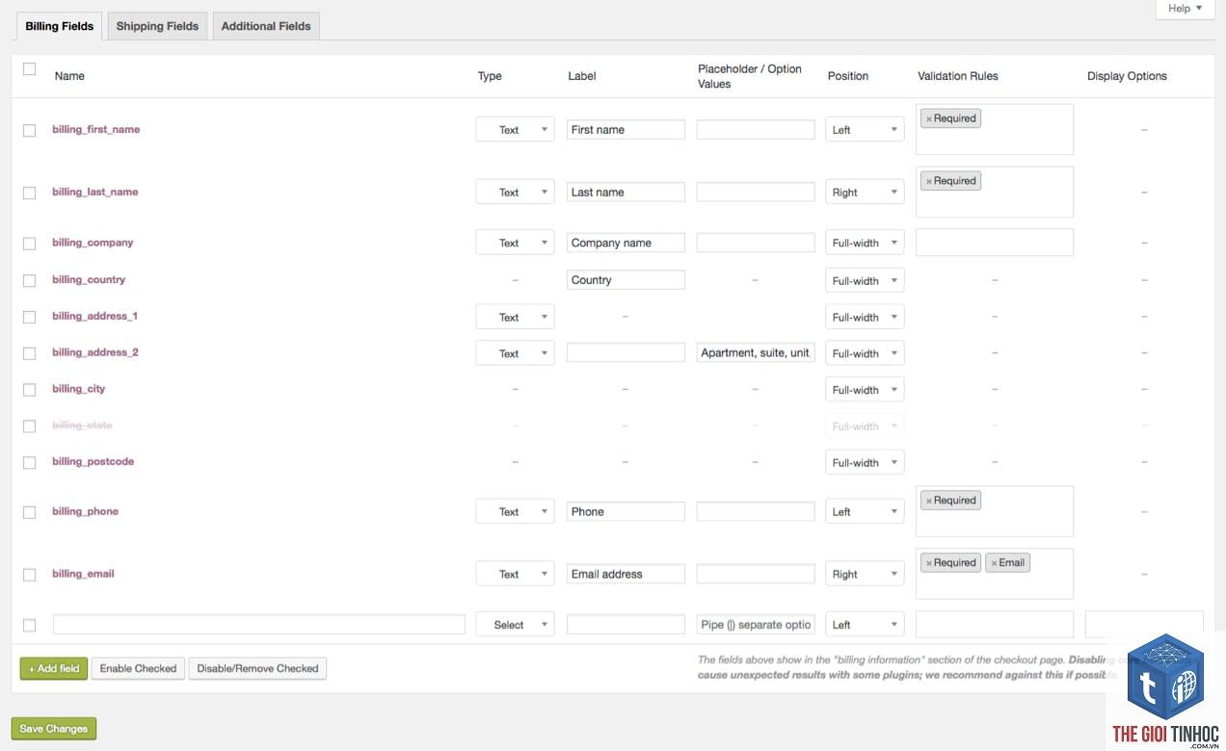
Task: Check the billing_first_name row checkbox
Action: (29, 130)
